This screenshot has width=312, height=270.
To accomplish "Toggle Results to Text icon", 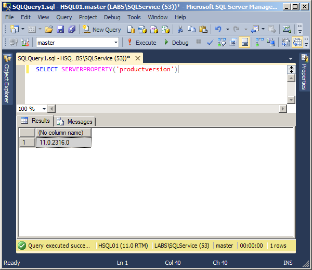I will (x=286, y=42).
